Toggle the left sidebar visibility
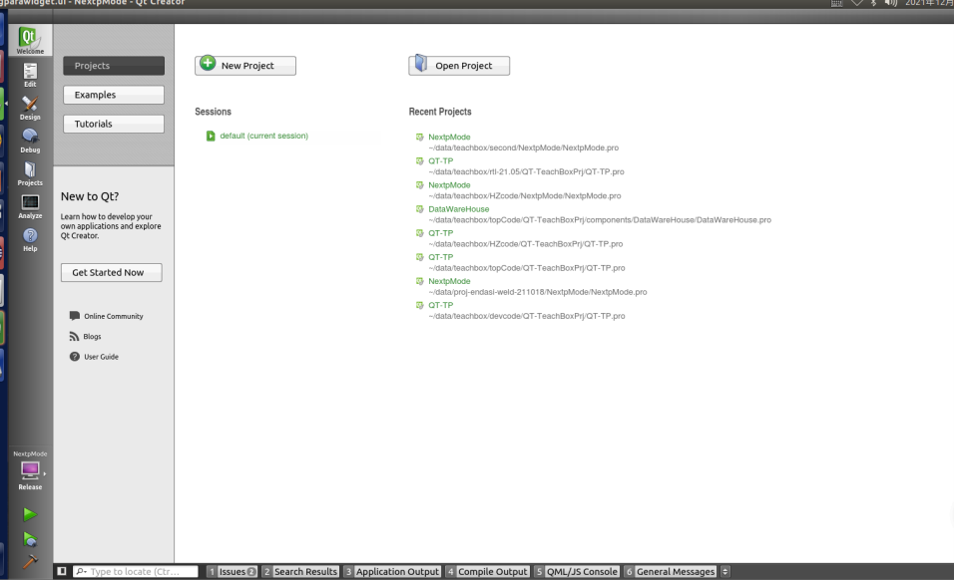 click(x=62, y=571)
